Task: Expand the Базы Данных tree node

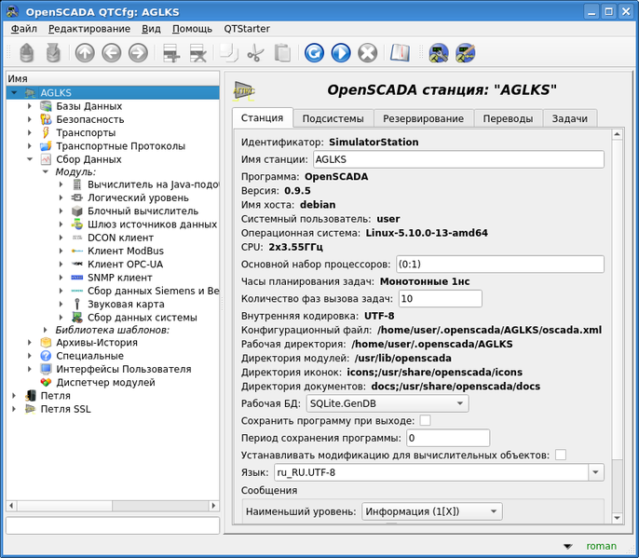Action: coord(30,106)
